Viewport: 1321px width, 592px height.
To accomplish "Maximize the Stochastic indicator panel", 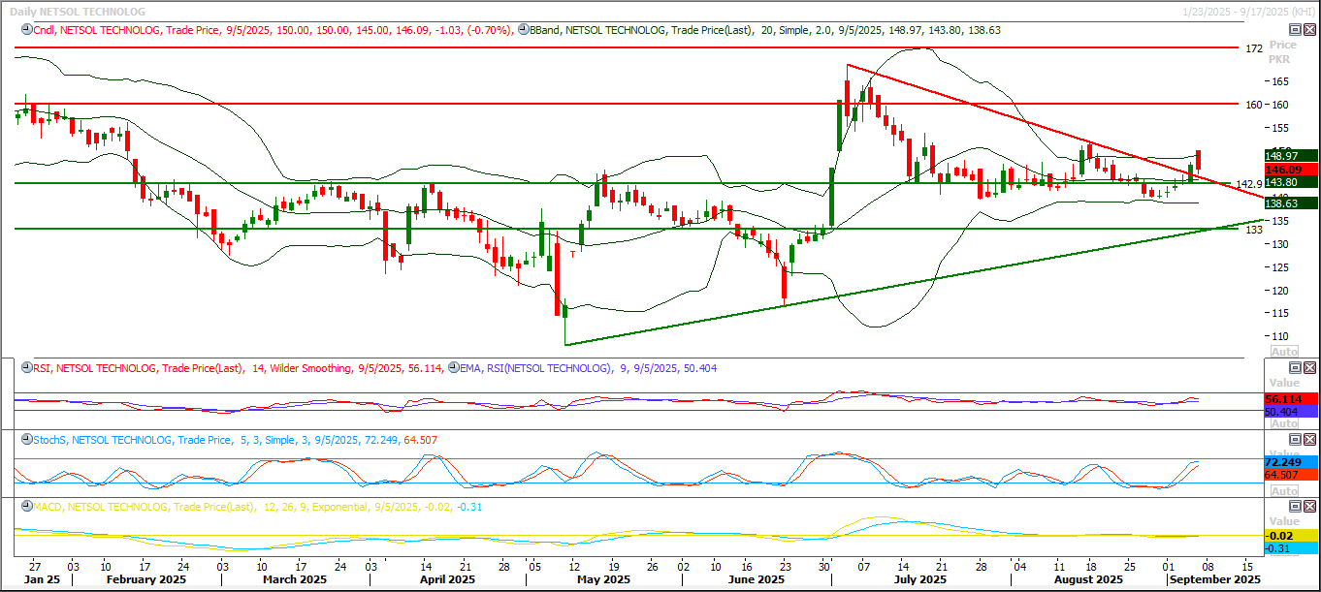I will click(1294, 440).
